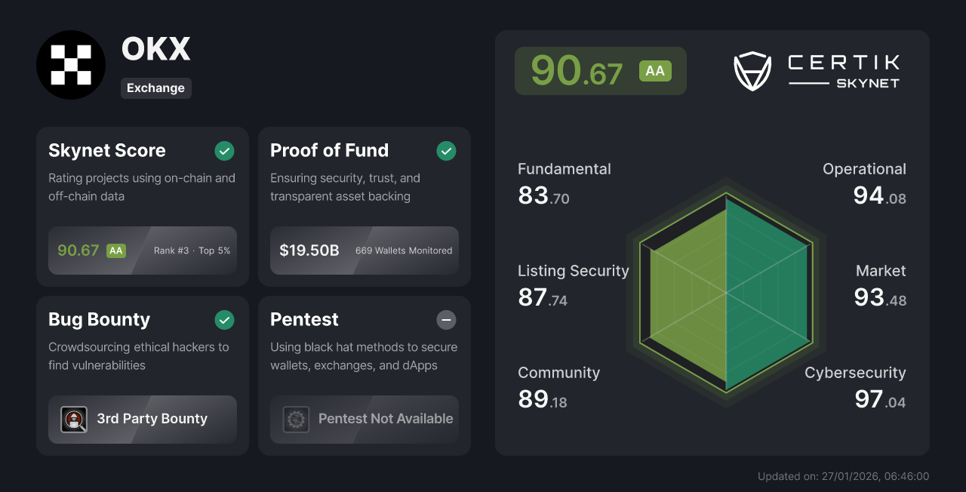The width and height of the screenshot is (966, 492).
Task: Click the checkmark on the Proof of Fund card
Action: 446,151
